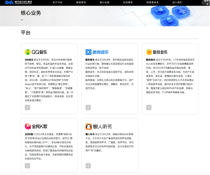Click the 酷狗音乐 K logo icon

pyautogui.click(x=88, y=52)
